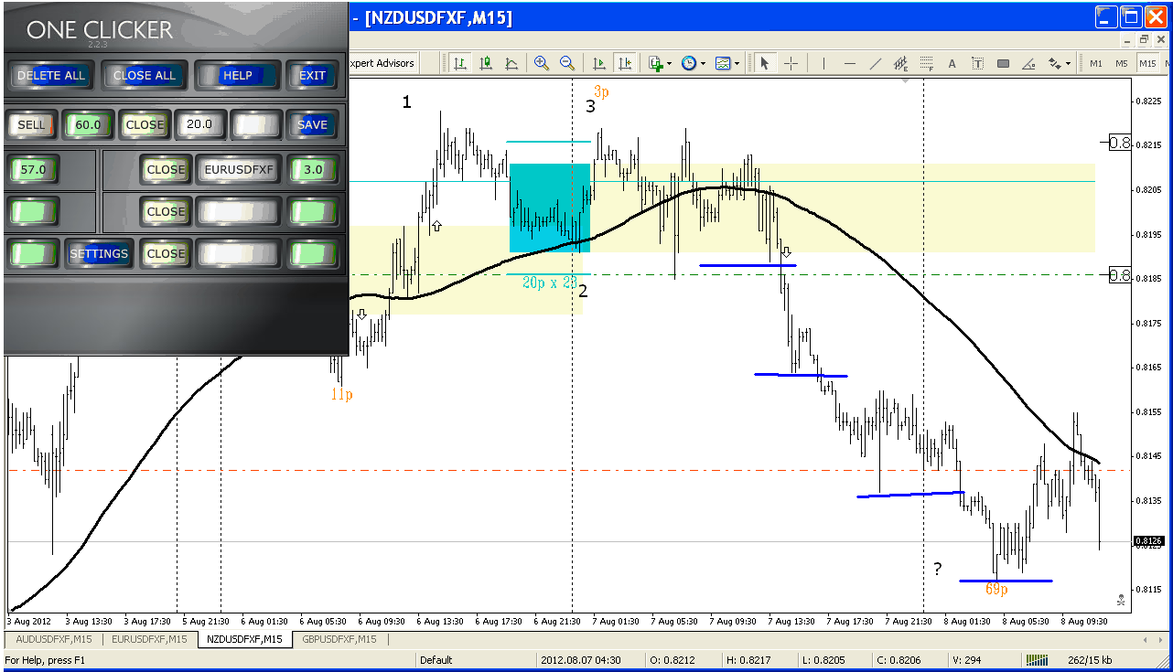Screen dimensions: 1173x672
Task: Restore down the chart child window
Action: pyautogui.click(x=1144, y=39)
